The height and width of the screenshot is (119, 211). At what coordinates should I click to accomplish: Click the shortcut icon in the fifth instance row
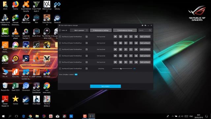point(136,62)
